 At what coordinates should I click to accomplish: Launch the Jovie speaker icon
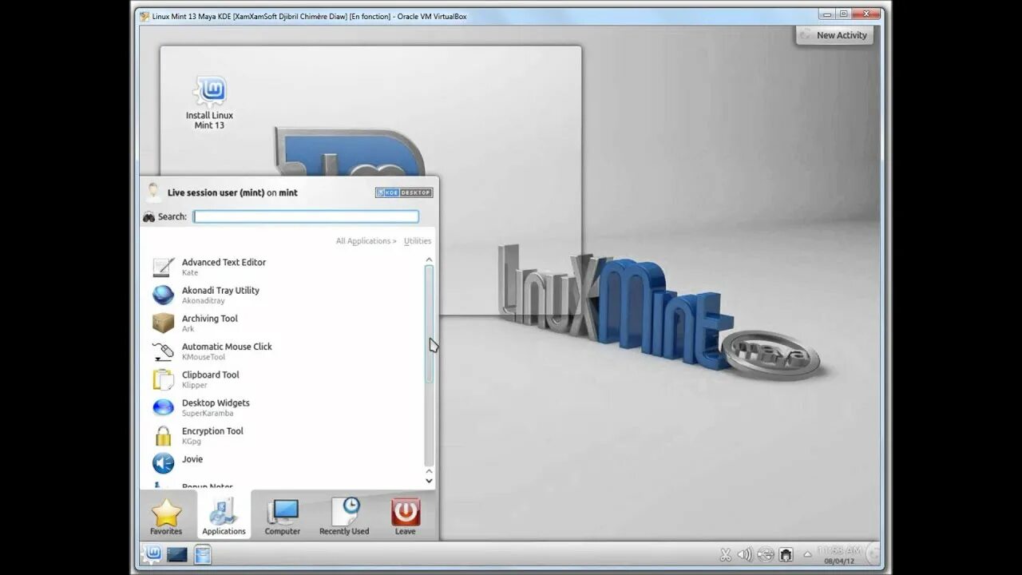(163, 463)
